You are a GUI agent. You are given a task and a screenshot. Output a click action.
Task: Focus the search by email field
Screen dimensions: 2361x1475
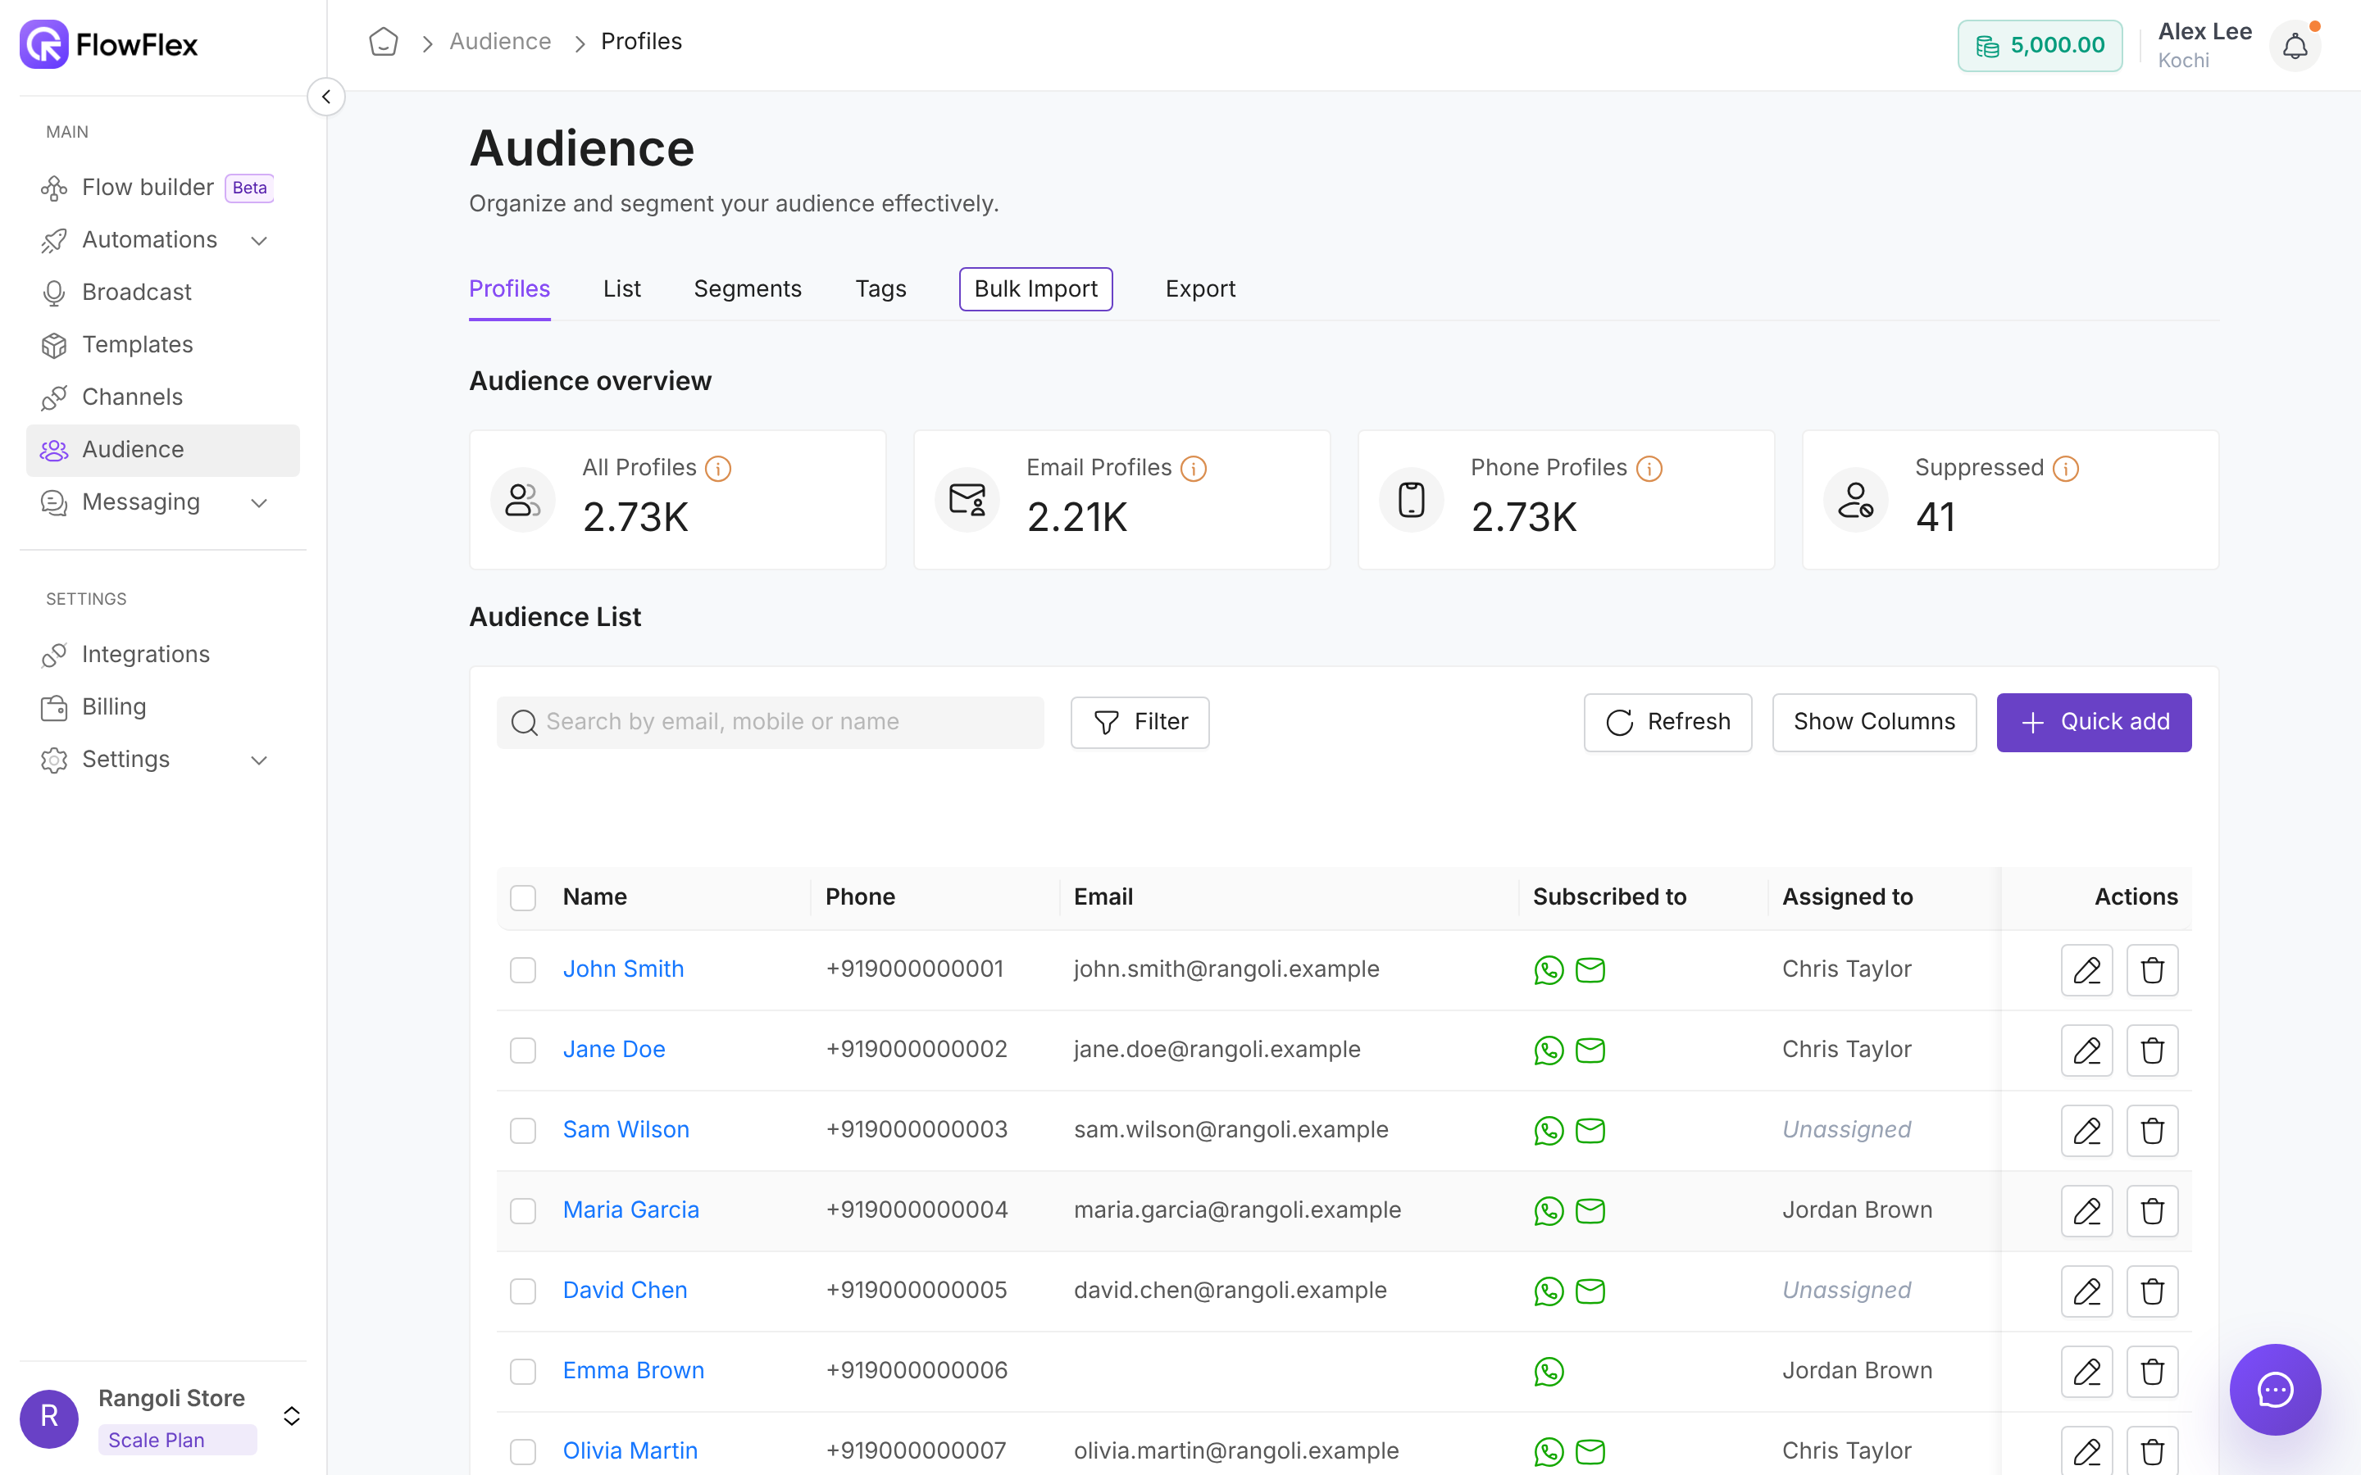click(770, 722)
